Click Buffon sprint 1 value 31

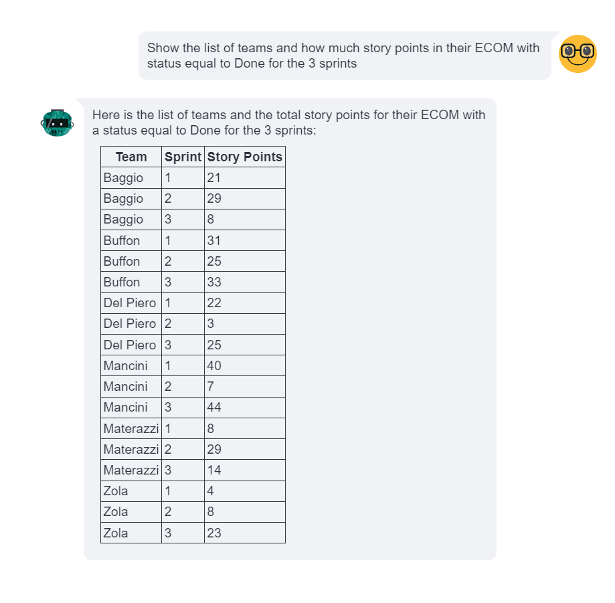214,241
